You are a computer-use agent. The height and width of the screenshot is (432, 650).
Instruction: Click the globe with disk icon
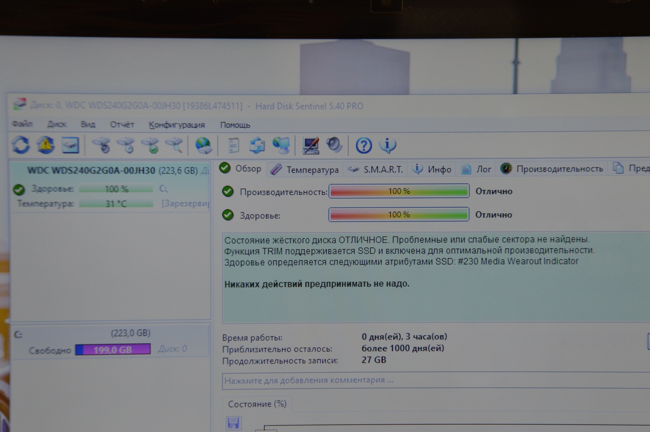(203, 146)
